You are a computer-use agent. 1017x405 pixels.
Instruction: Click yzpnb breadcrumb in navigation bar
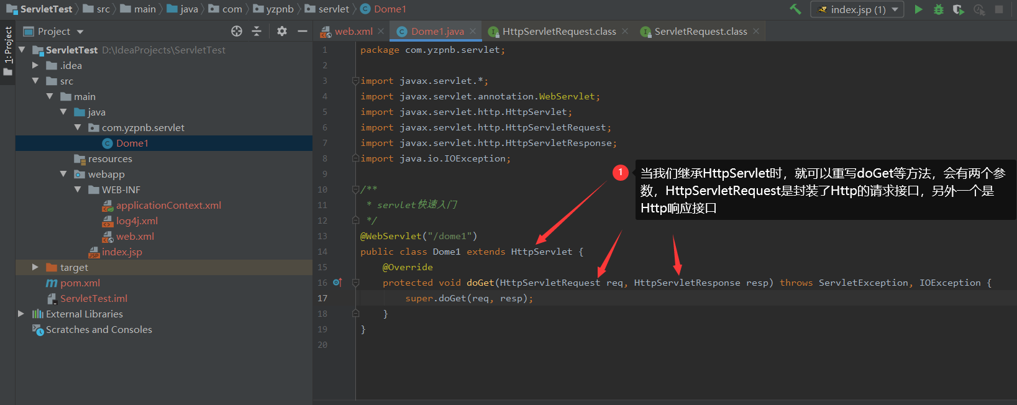pyautogui.click(x=274, y=9)
